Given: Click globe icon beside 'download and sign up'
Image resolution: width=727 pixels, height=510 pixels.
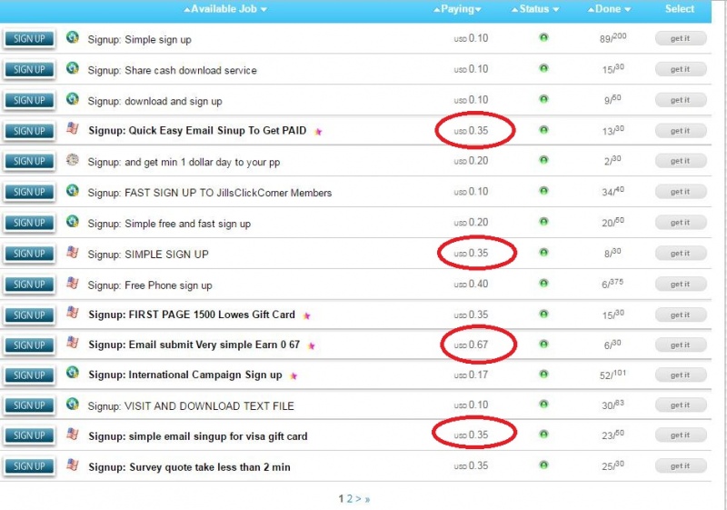Looking at the screenshot, I should (73, 99).
